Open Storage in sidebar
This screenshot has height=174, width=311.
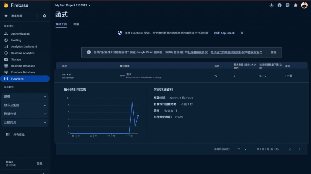click(x=16, y=59)
